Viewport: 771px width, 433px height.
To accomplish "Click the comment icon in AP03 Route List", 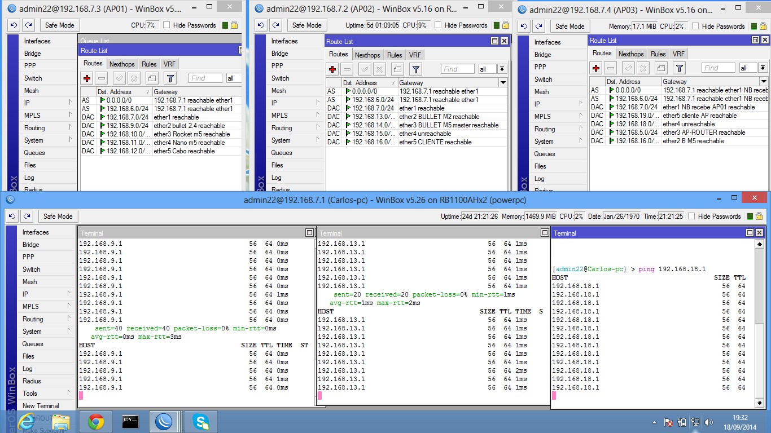I will tap(660, 68).
